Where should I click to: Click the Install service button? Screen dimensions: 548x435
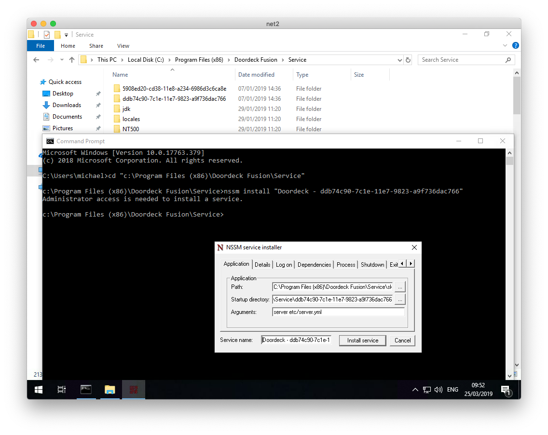coord(362,340)
